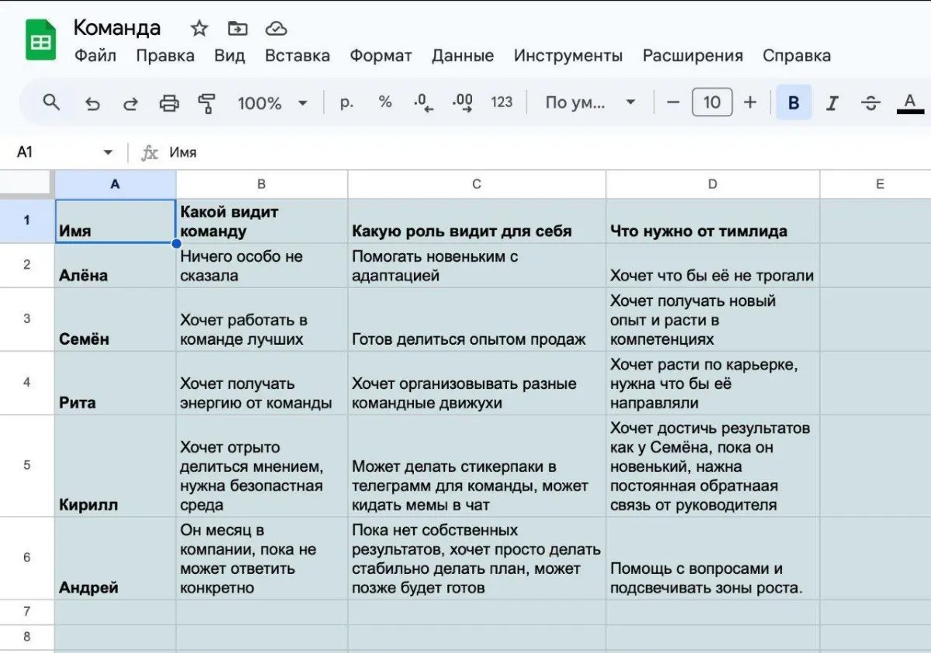Open font family dropdown По ум...
Image resolution: width=931 pixels, height=653 pixels.
point(590,102)
